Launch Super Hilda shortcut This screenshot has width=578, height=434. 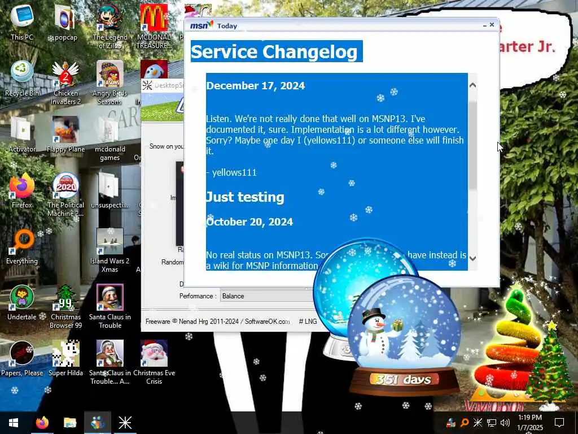(x=65, y=359)
